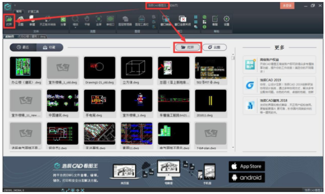Image resolution: width=325 pixels, height=194 pixels.
Task: Select the 办公楼（建筑）.dwg document tab
Action: tap(33, 36)
